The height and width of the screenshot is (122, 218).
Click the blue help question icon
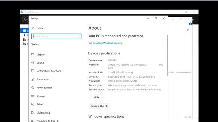(190, 24)
